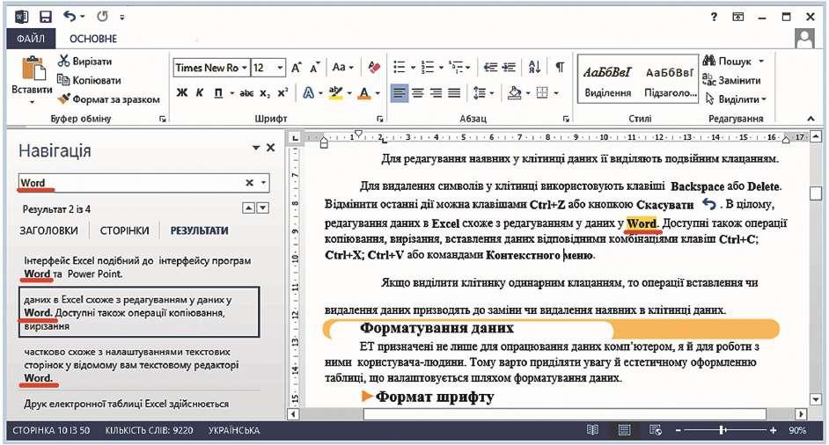Go to previous search result
Image resolution: width=829 pixels, height=445 pixels.
pos(248,208)
